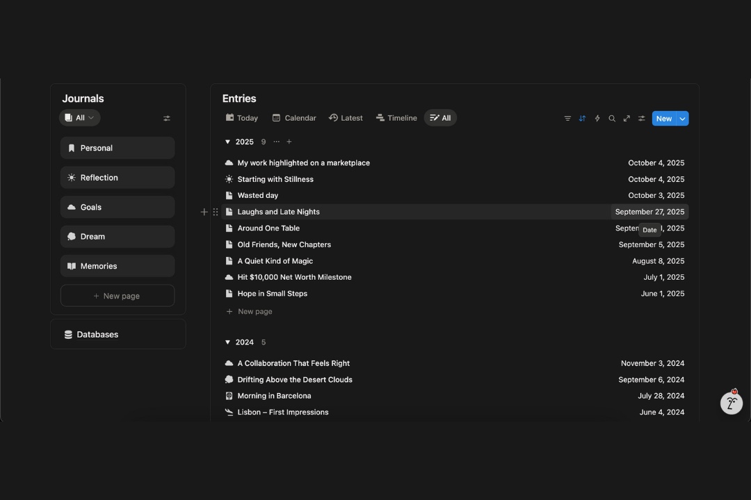
Task: Open the Reflection journal page
Action: pyautogui.click(x=118, y=178)
